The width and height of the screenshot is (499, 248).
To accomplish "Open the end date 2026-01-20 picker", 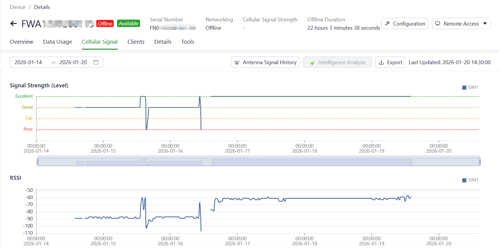I will 73,62.
